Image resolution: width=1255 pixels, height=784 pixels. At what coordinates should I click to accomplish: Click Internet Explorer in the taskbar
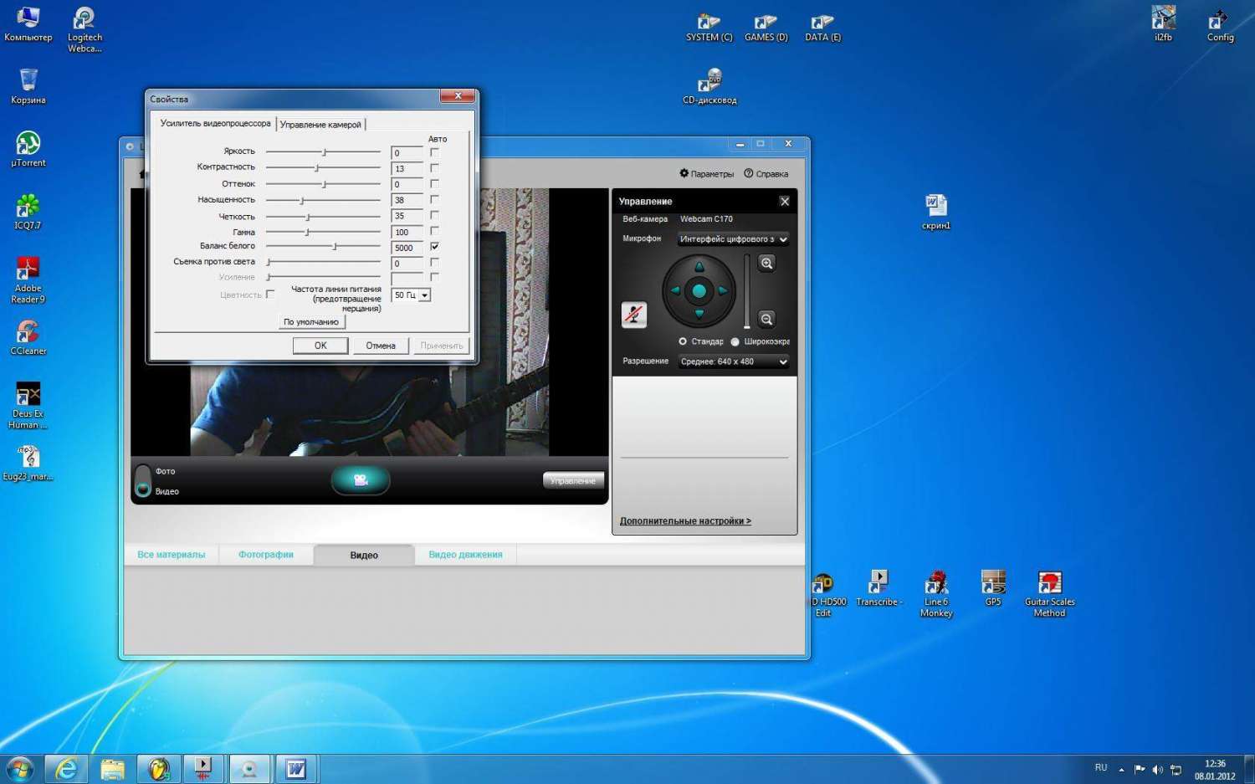pos(66,768)
